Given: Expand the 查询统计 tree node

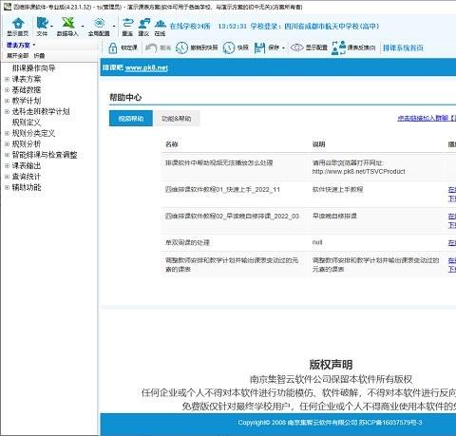Looking at the screenshot, I should click(7, 177).
